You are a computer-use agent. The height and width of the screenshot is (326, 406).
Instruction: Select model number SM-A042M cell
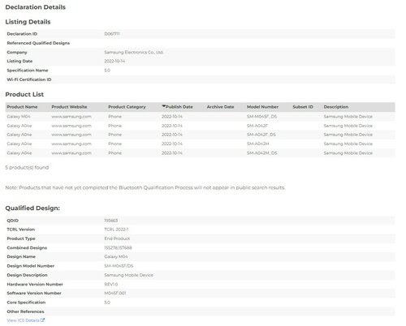tap(258, 144)
